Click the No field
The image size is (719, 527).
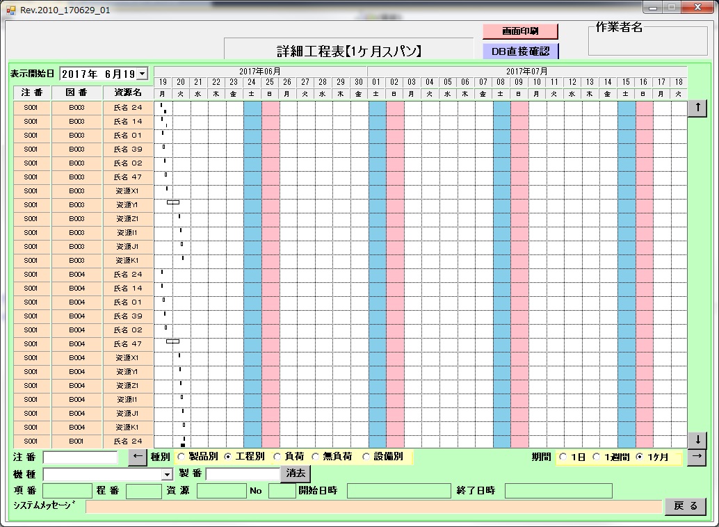[x=282, y=491]
